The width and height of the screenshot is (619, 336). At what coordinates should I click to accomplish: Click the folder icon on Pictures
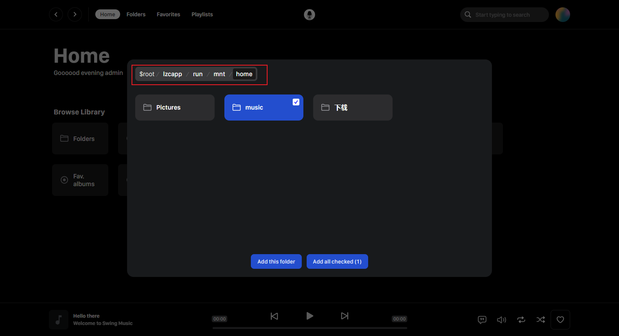(147, 108)
